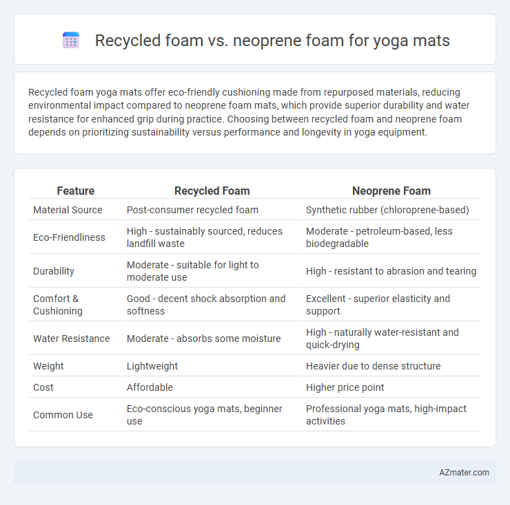The height and width of the screenshot is (505, 510).
Task: Click the calendar grid icon beside the title
Action: click(71, 40)
